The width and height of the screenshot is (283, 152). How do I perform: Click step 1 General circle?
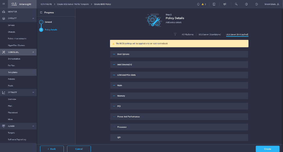41,22
